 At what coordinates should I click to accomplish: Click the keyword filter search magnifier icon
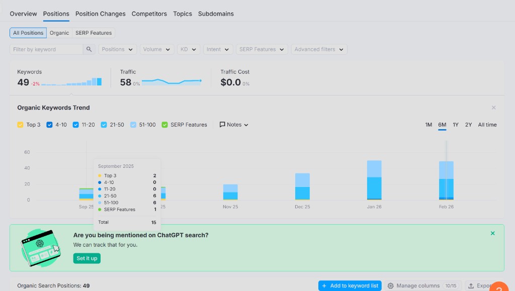tap(89, 49)
